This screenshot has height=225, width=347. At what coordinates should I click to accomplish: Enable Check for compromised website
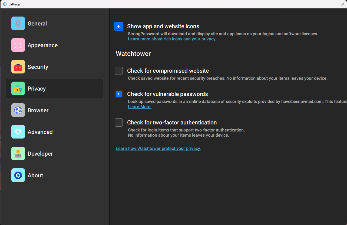[x=119, y=71]
